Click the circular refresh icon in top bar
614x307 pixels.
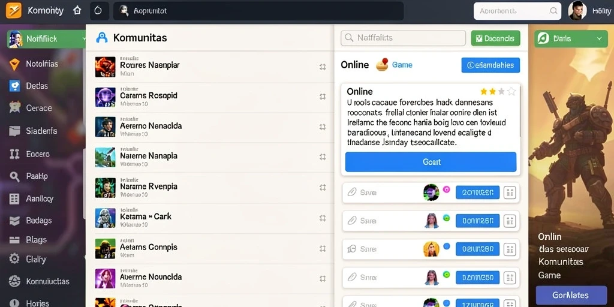tap(98, 11)
